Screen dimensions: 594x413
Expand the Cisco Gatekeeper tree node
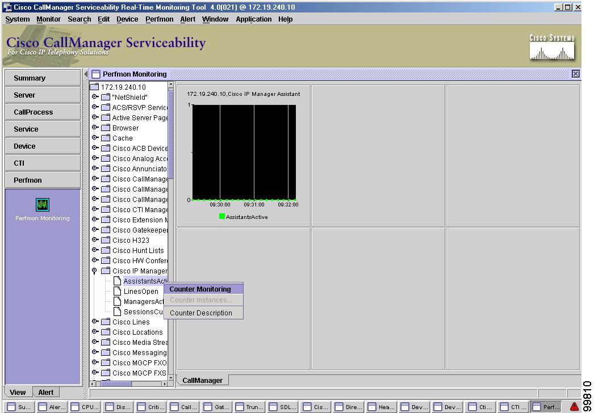point(95,230)
